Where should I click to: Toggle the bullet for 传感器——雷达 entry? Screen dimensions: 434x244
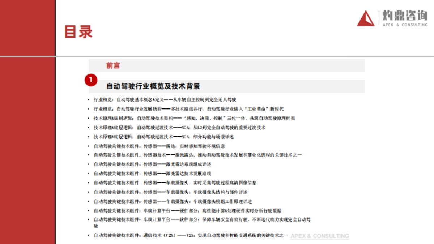pos(88,146)
